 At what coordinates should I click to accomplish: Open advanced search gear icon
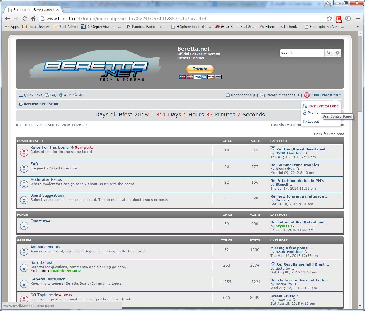click(x=337, y=53)
